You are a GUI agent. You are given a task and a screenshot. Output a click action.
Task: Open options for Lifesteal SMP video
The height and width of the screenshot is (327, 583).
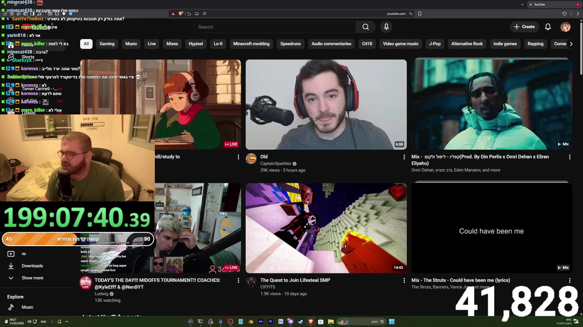404,281
